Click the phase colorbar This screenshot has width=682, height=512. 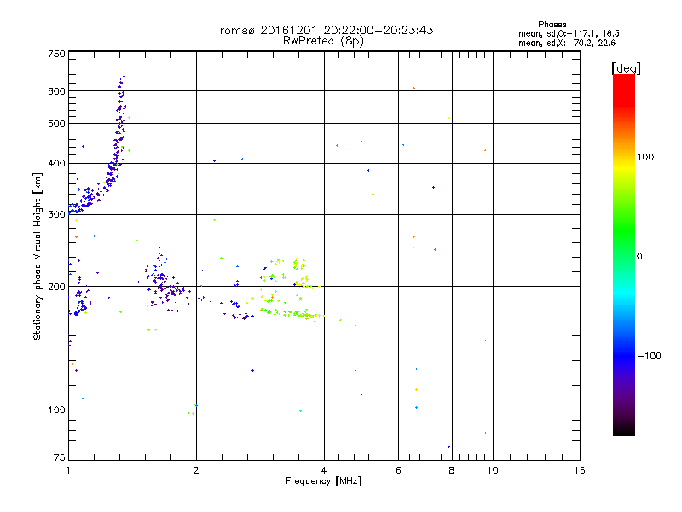tap(624, 254)
